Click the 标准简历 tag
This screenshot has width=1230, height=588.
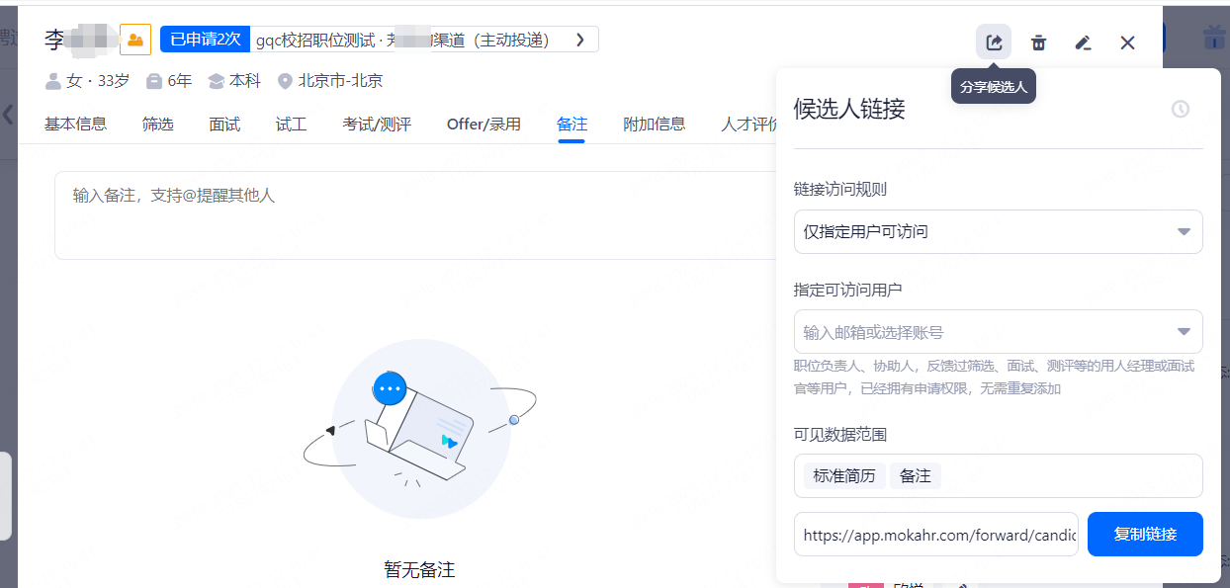(x=844, y=476)
